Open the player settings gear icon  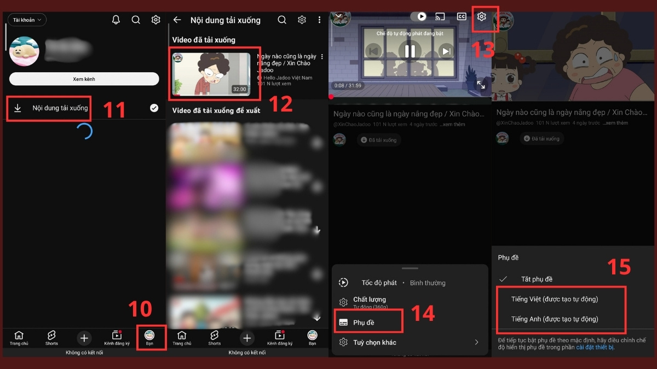coord(482,17)
